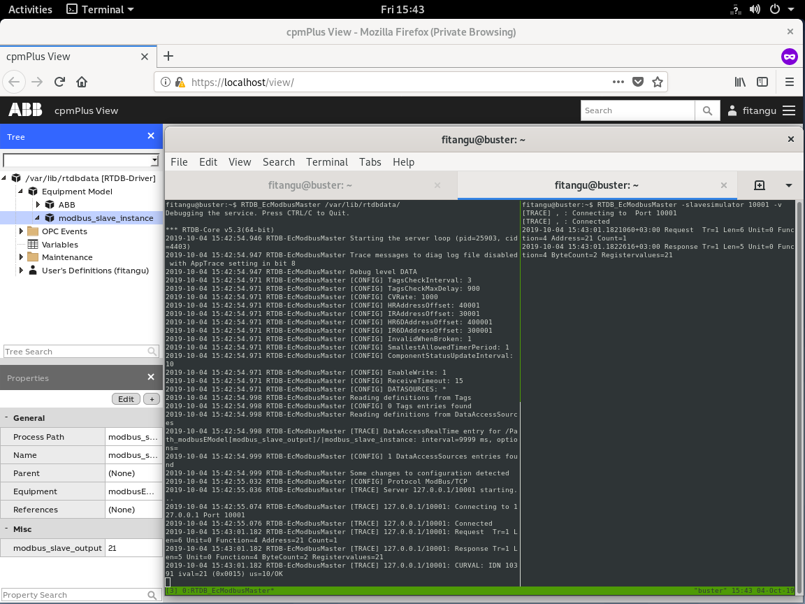Open power icon in system menu
This screenshot has width=805, height=604.
(775, 9)
